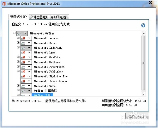The image size is (158, 128).
Task: Collapse the Microsoft Office root node
Action: (14, 33)
